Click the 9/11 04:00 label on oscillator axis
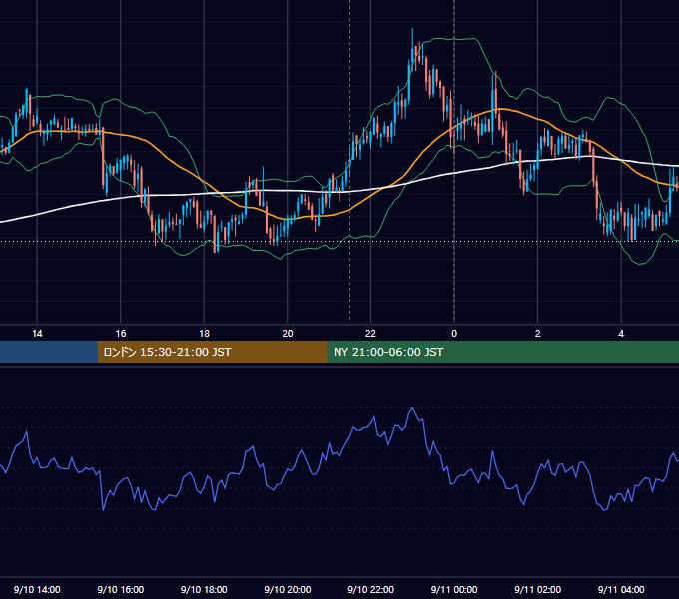 point(621,589)
